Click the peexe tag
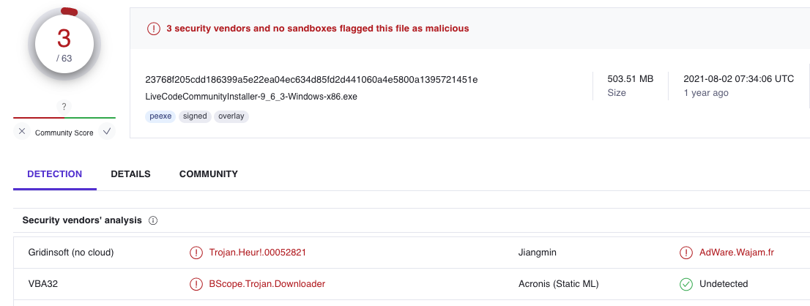Image resolution: width=810 pixels, height=306 pixels. click(160, 116)
